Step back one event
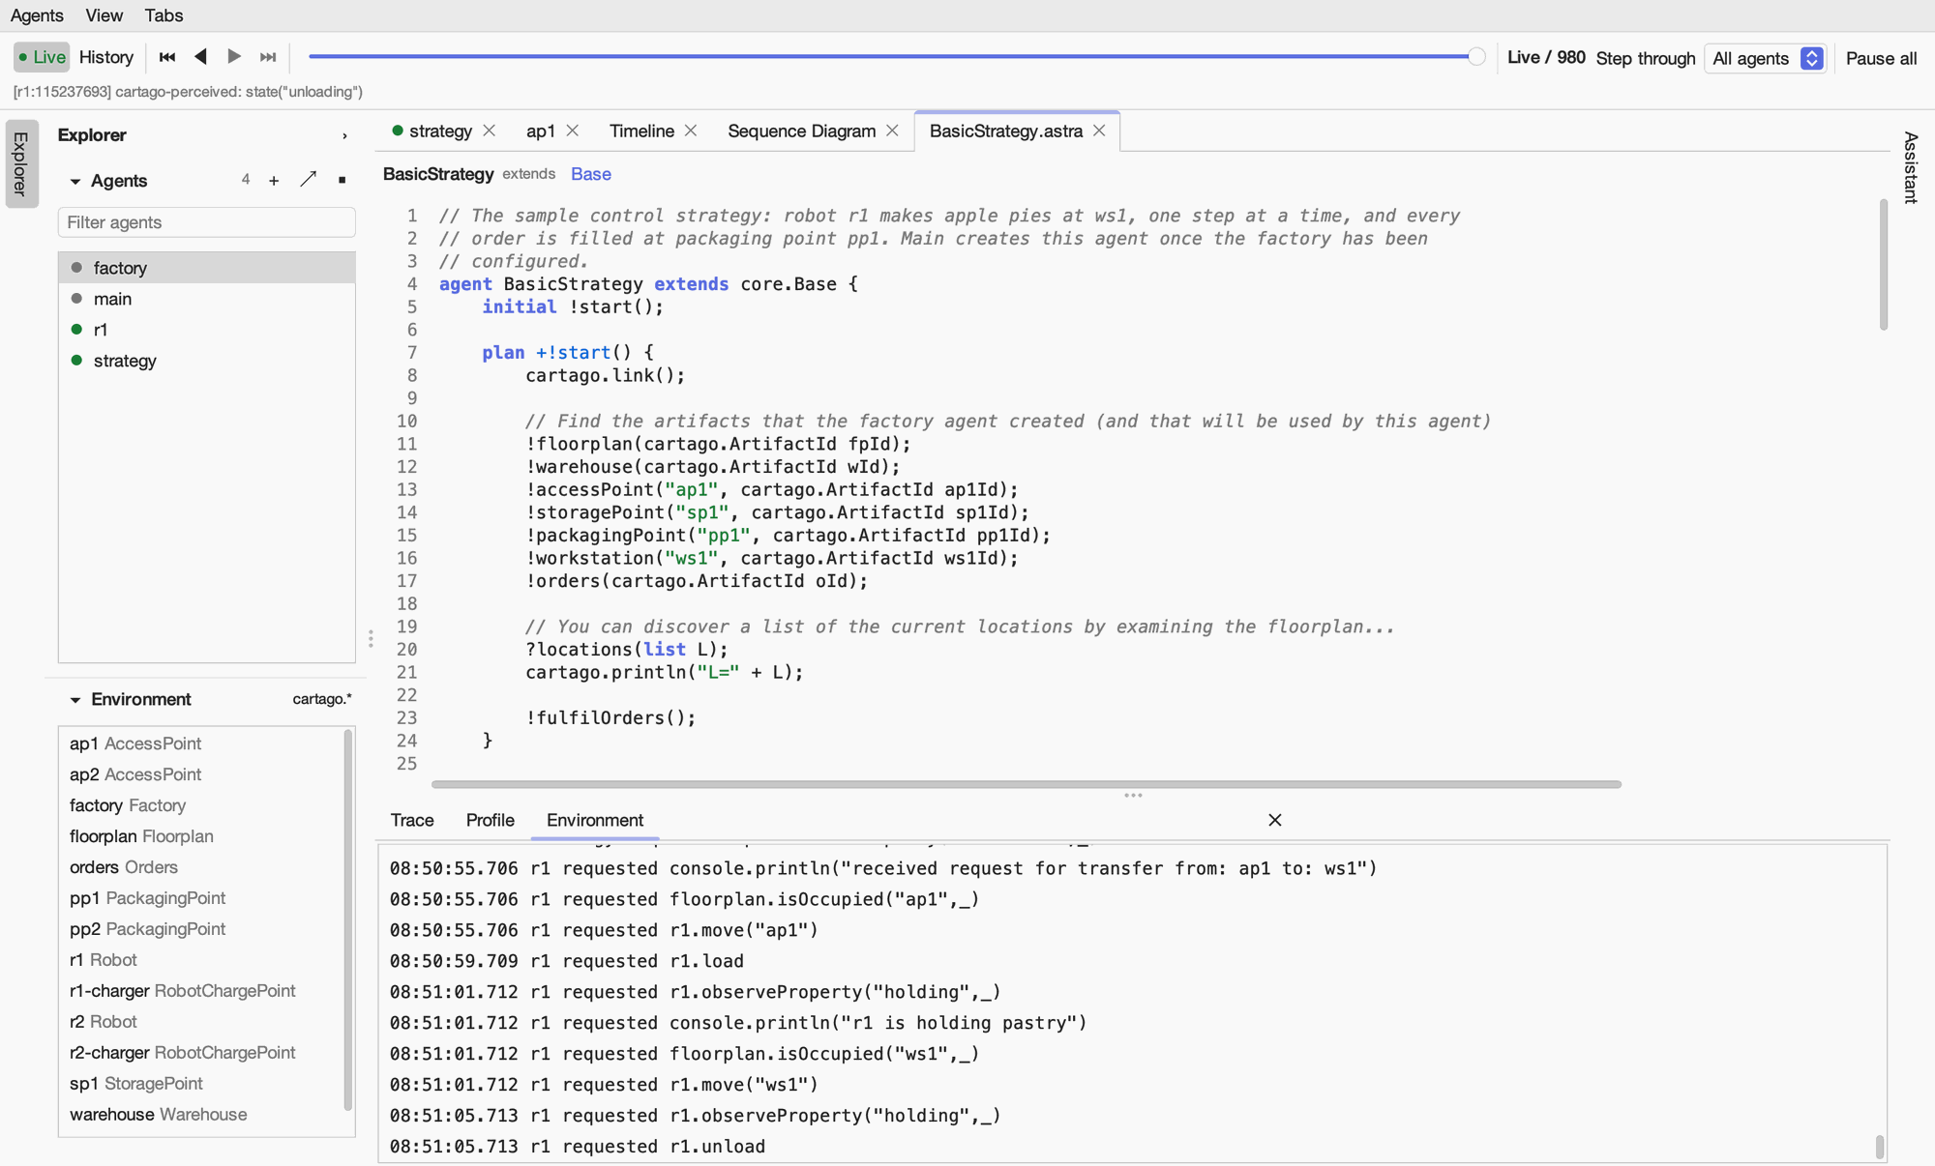This screenshot has width=1935, height=1166. pyautogui.click(x=200, y=57)
